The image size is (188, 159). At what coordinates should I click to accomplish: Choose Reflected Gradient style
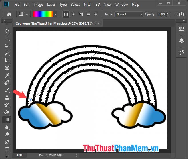click(88, 14)
